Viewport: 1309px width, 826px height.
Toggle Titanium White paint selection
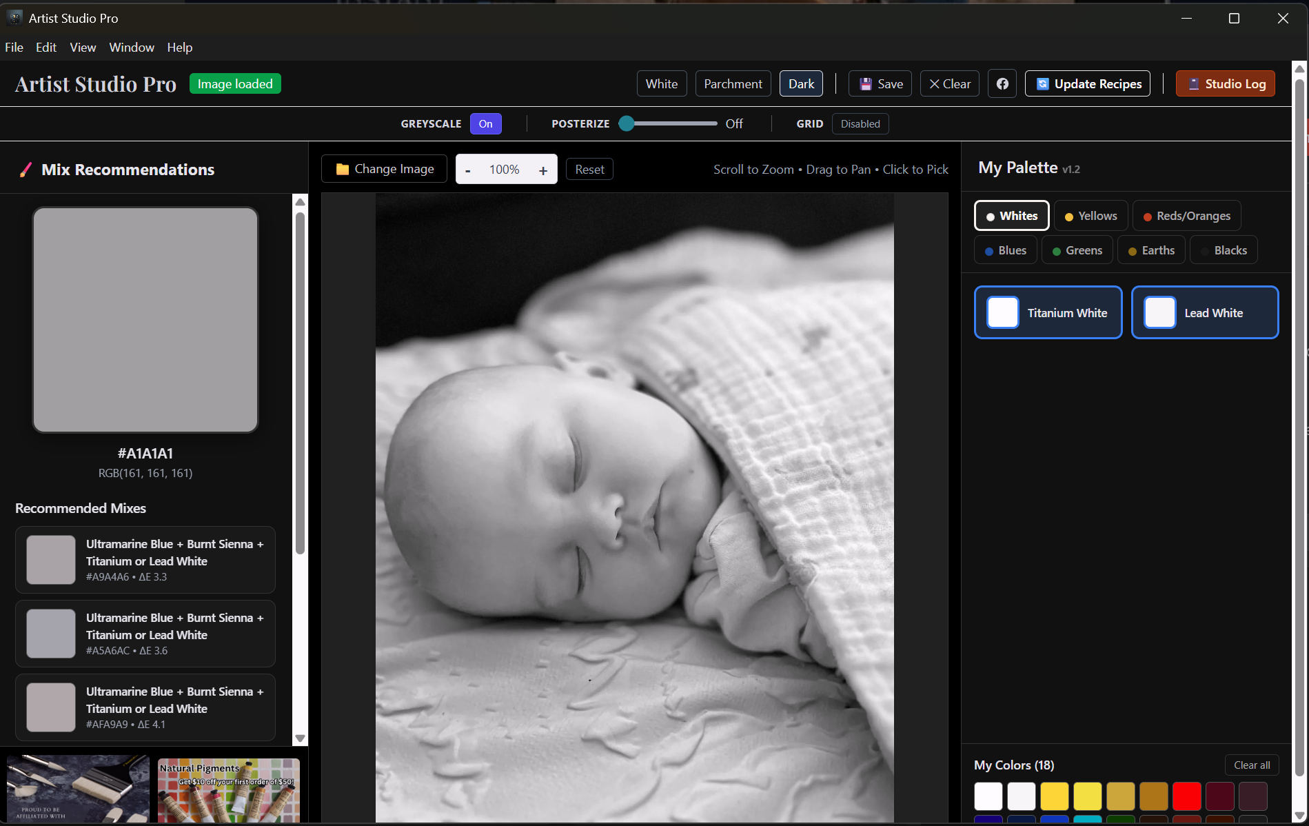1048,312
